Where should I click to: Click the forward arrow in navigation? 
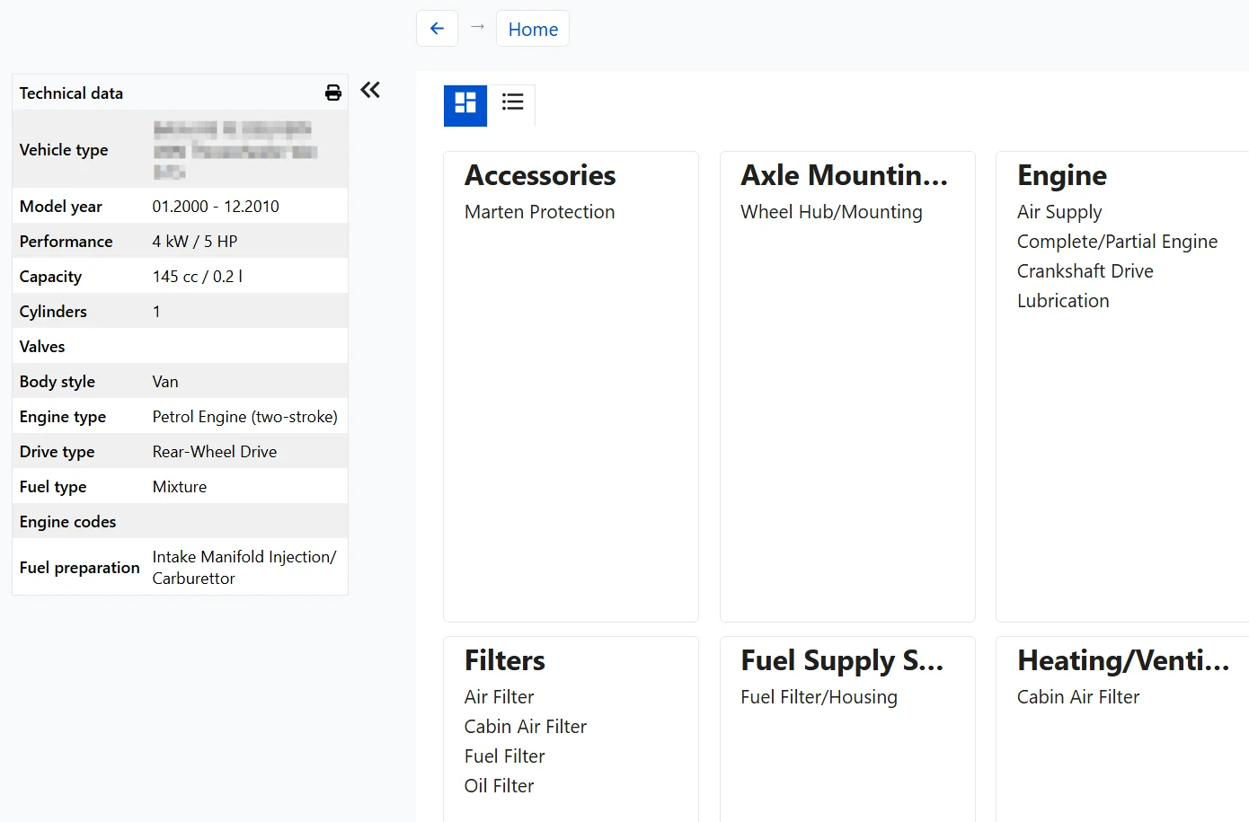point(477,27)
